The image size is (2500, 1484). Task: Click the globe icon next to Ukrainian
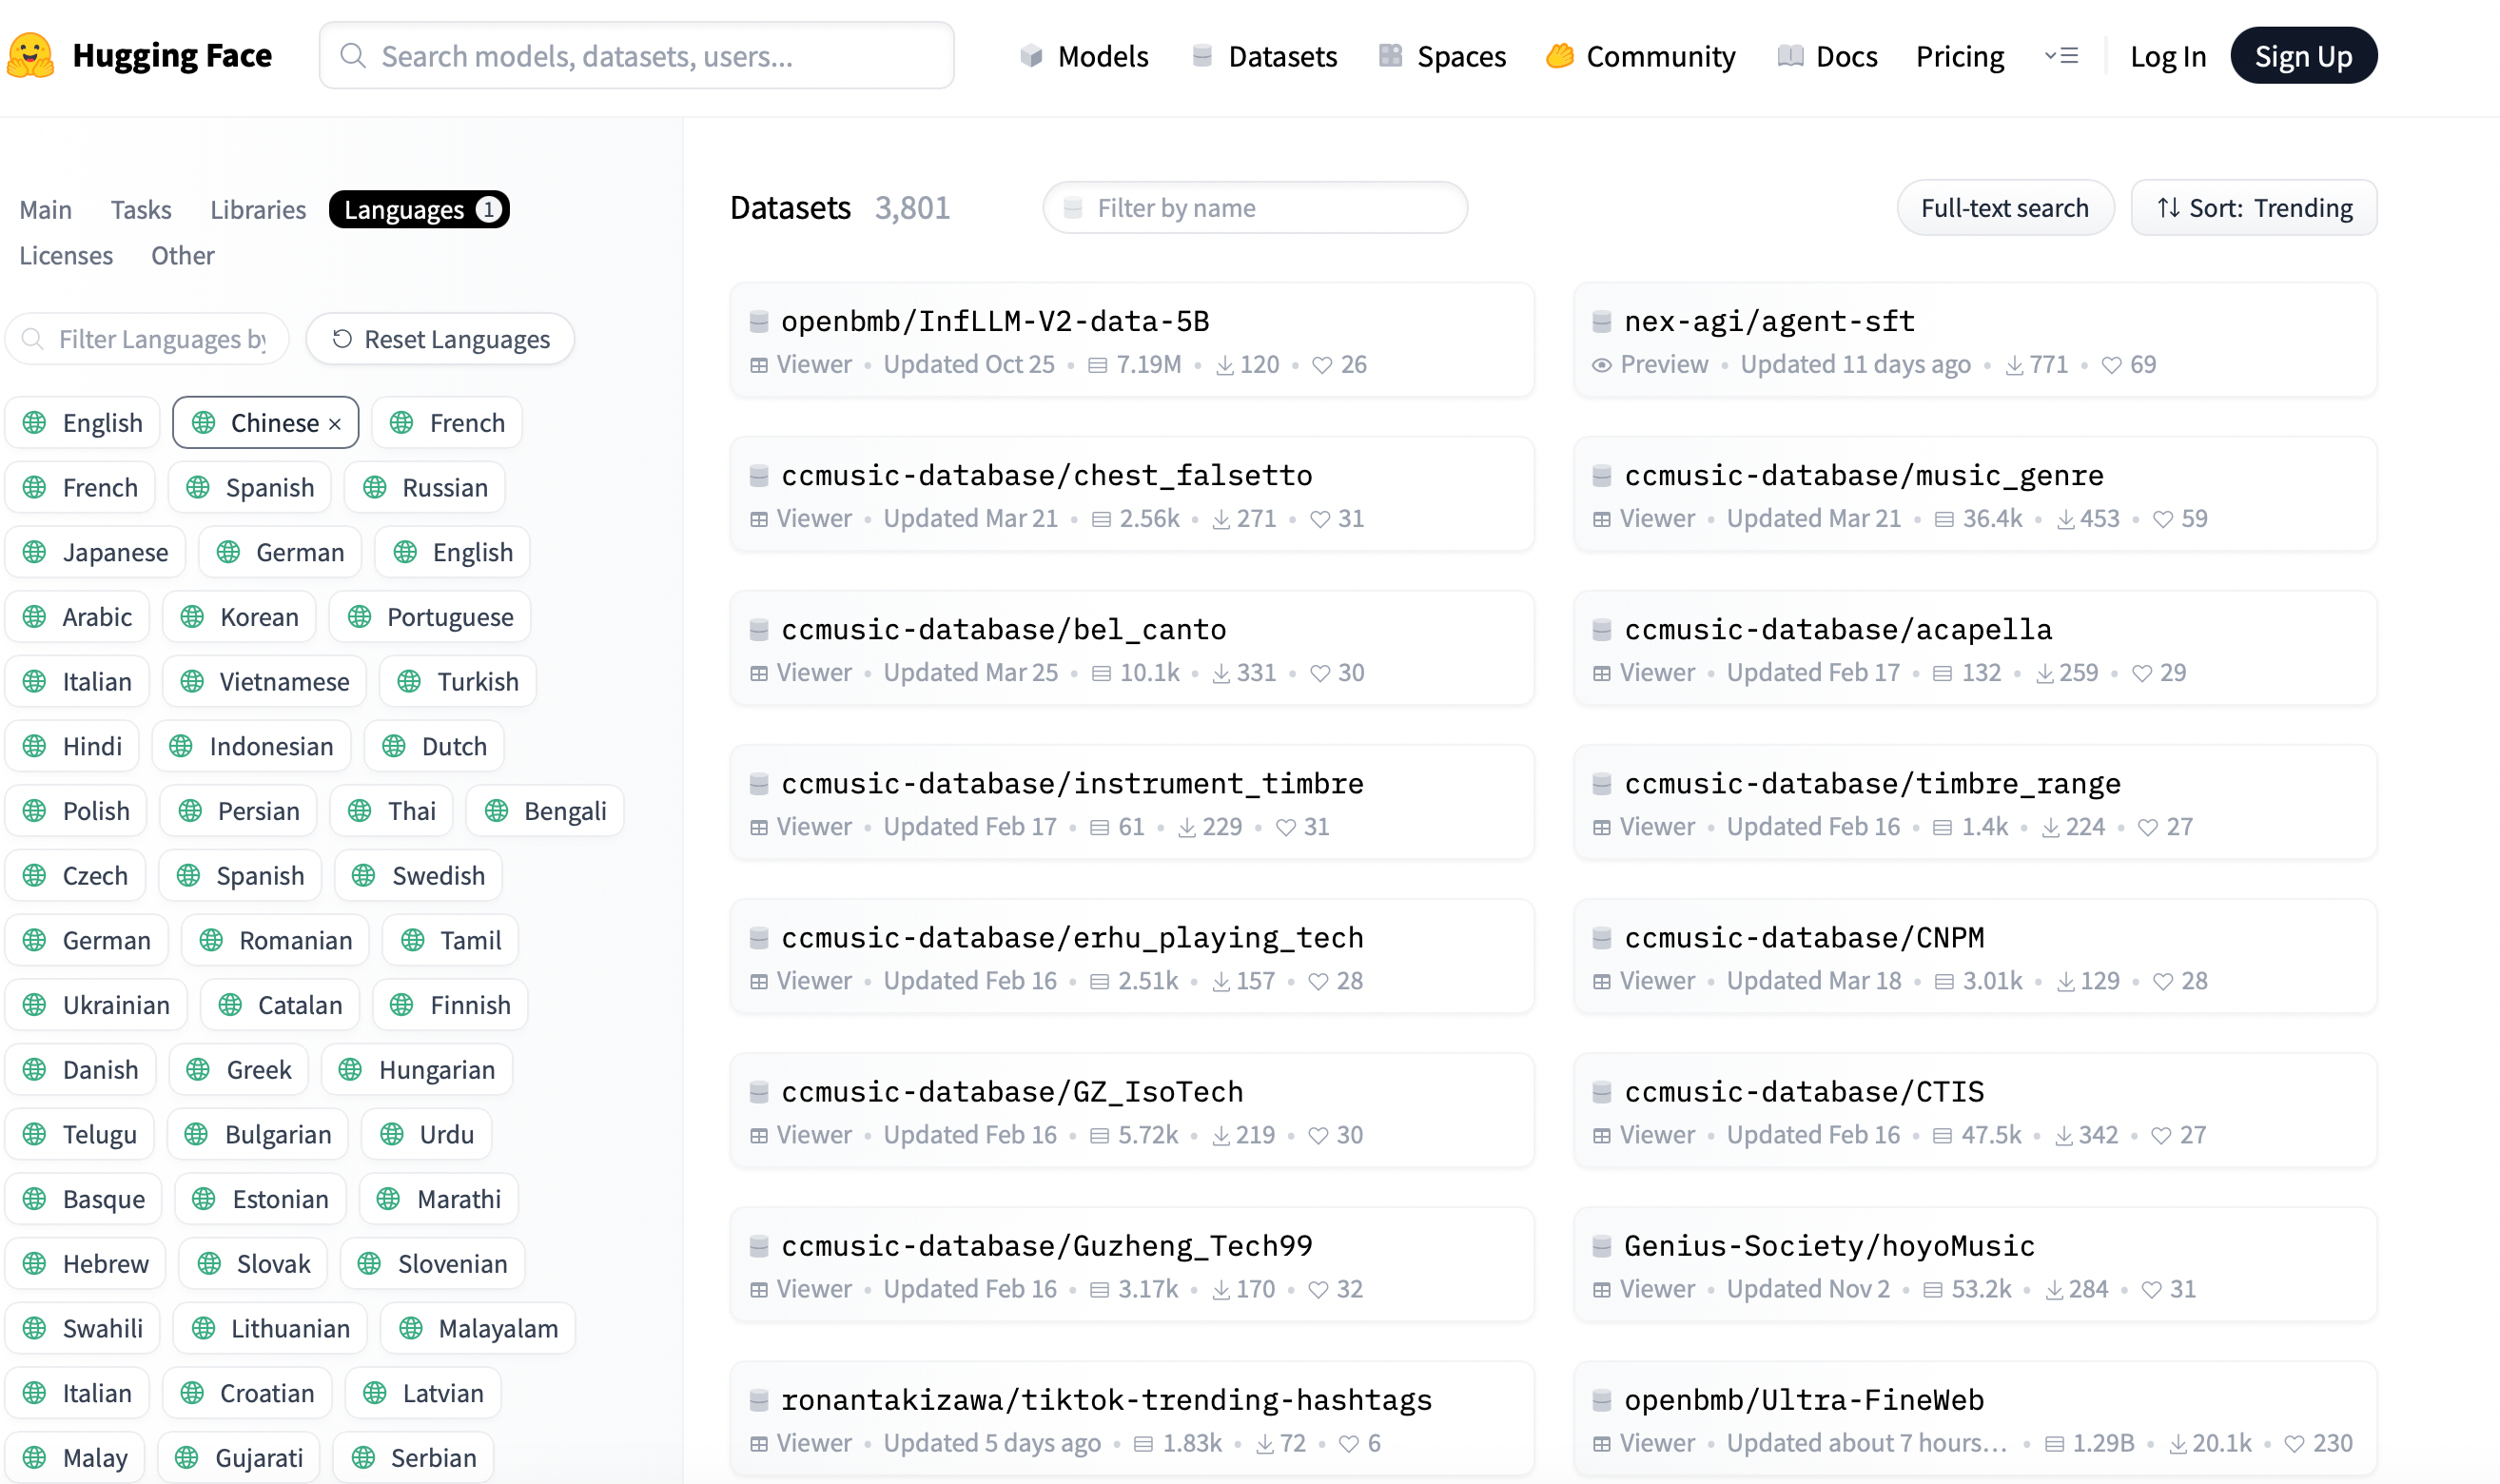click(x=35, y=1005)
